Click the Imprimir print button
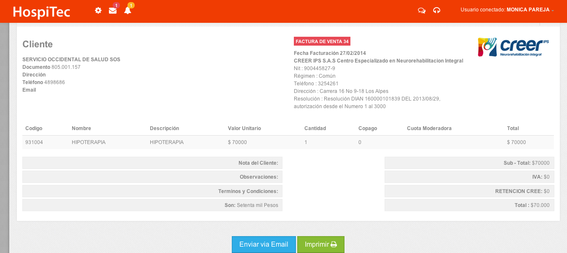567x253 pixels. click(320, 245)
